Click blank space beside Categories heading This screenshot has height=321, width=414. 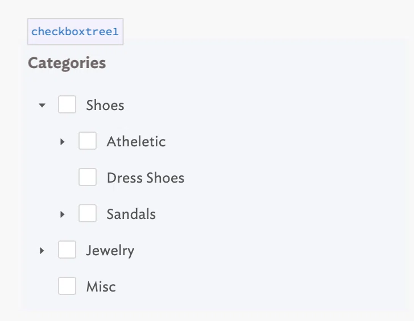tap(238, 63)
